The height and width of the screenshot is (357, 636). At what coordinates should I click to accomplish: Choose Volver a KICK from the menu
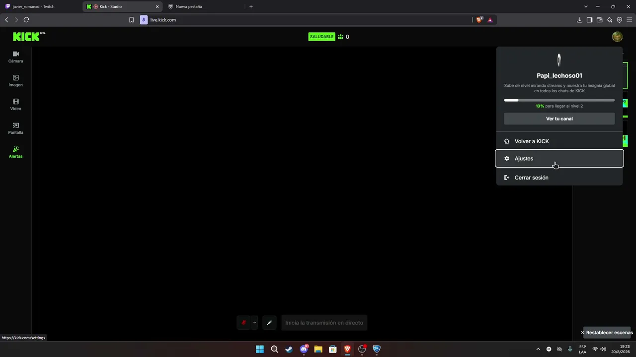pos(559,141)
